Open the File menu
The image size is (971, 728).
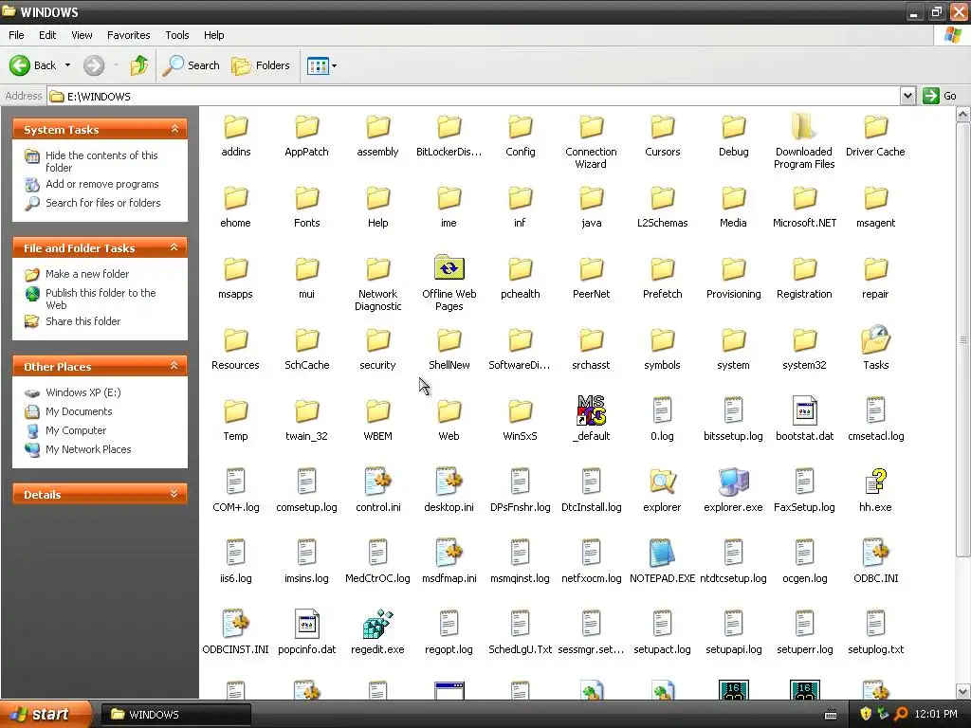click(16, 35)
